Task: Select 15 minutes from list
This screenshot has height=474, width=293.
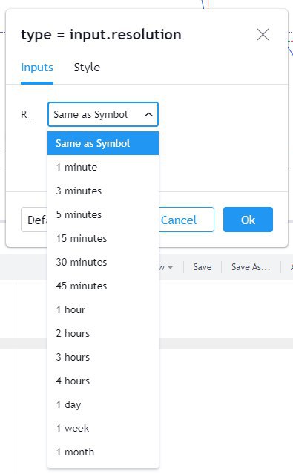Action: coord(103,238)
